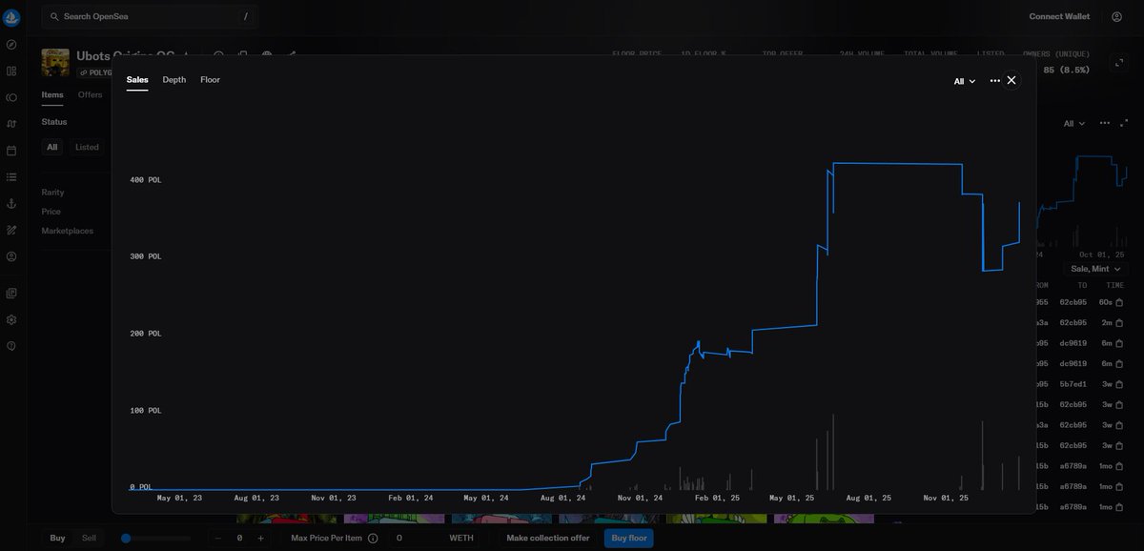Click the info icon beside Max Price Per Item
Screen dimensions: 1144x551
tap(373, 539)
